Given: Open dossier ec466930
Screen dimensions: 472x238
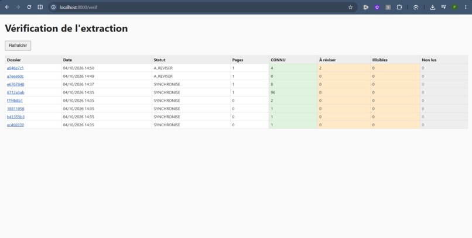Looking at the screenshot, I should point(16,125).
